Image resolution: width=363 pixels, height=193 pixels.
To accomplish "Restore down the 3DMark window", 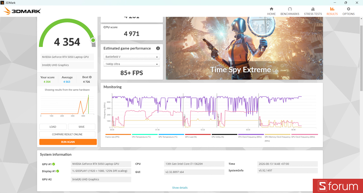I will point(346,2).
